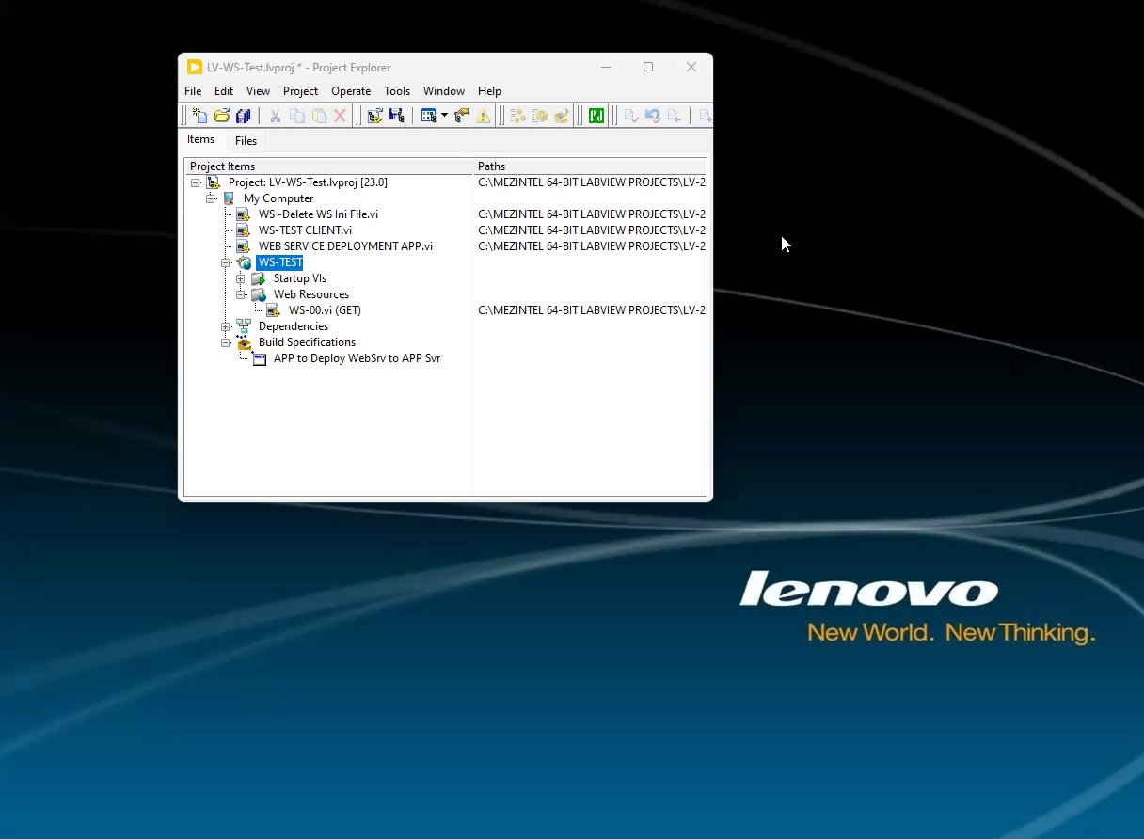
Task: Click the Build Specifications package icon
Action: (245, 342)
